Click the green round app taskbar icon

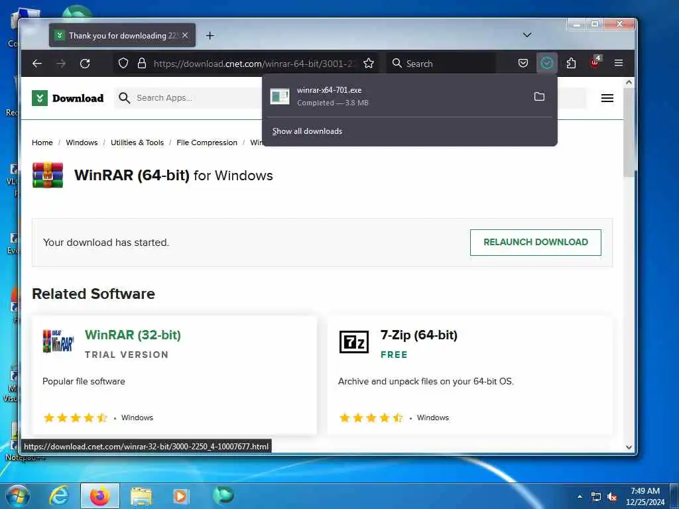(x=223, y=495)
